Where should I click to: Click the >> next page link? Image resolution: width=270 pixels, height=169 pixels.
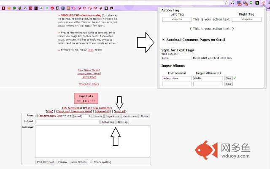(94, 101)
